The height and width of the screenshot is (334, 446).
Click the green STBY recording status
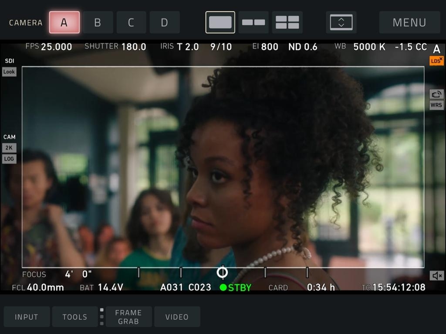[236, 287]
